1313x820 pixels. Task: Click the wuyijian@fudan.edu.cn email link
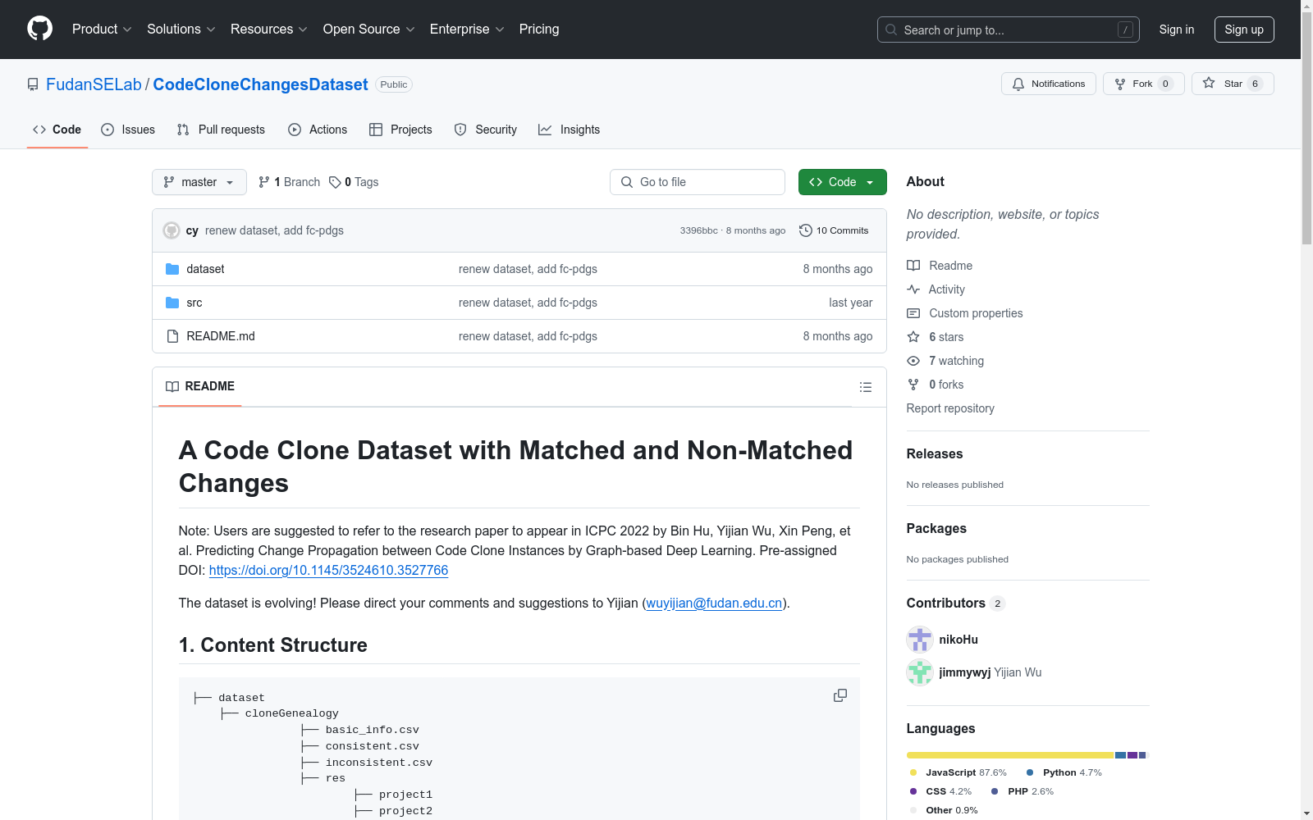[714, 603]
